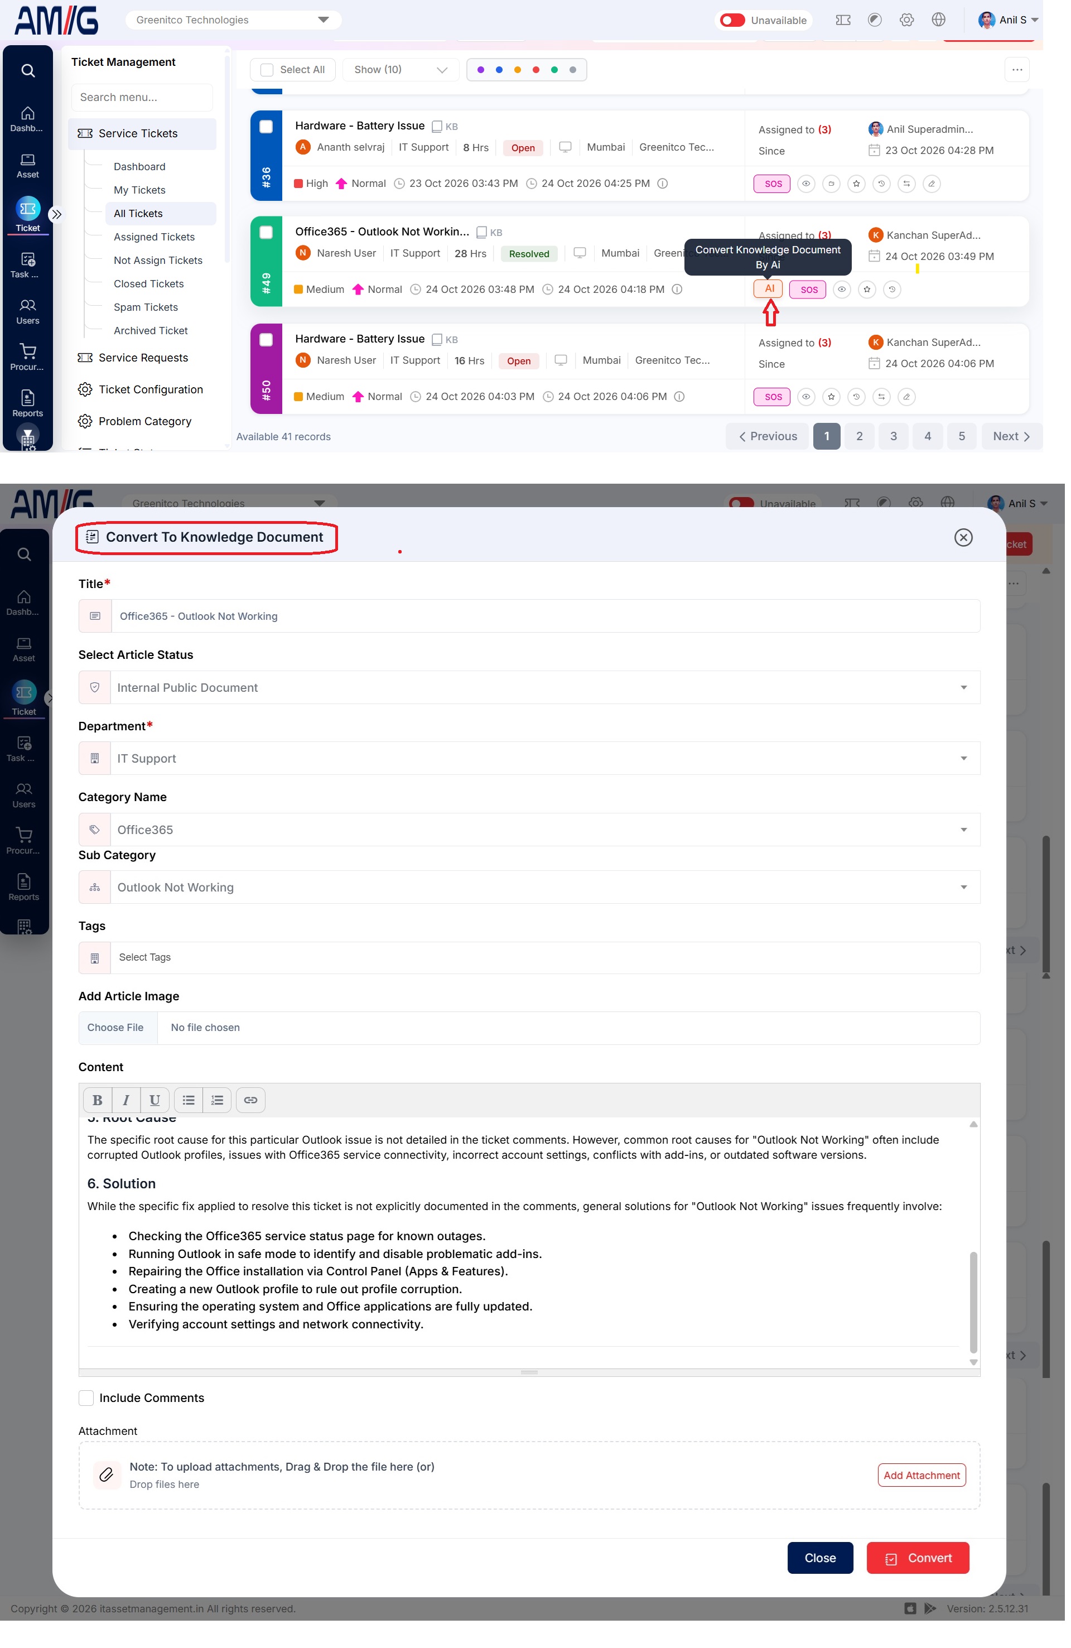Toggle the Unavailable status switch

tap(732, 20)
